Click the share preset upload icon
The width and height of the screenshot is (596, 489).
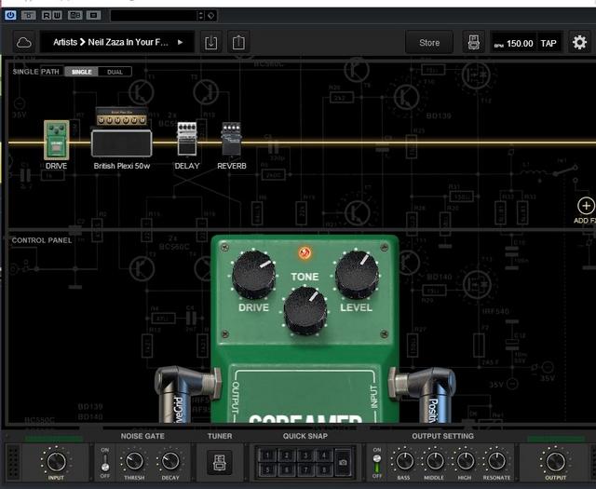pyautogui.click(x=238, y=42)
